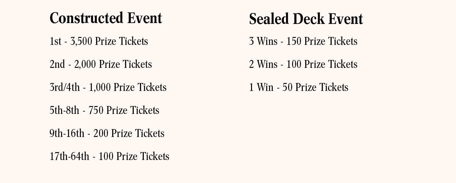Select the 2nd place 2,000 Prize Tickets line
456x183 pixels.
101,64
